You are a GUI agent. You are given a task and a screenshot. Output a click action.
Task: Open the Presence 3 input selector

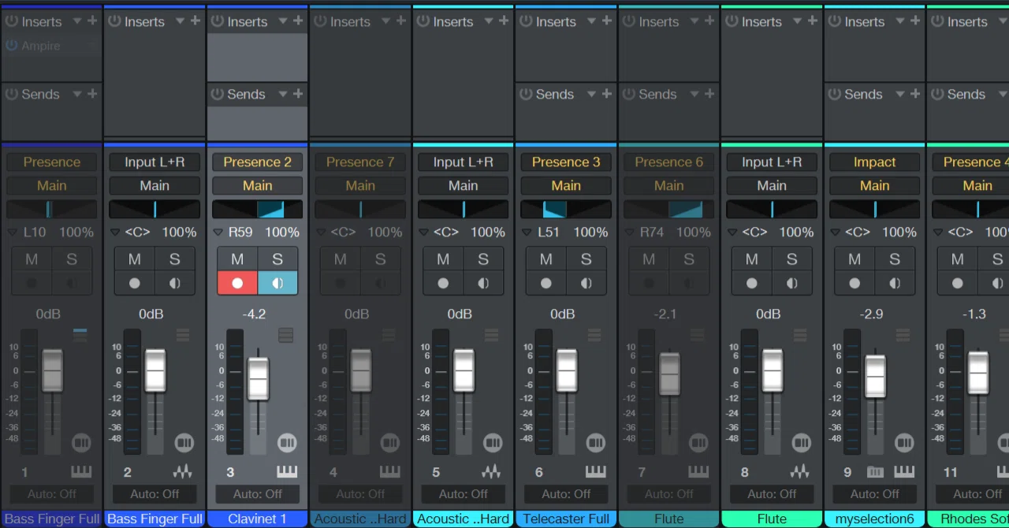click(566, 162)
